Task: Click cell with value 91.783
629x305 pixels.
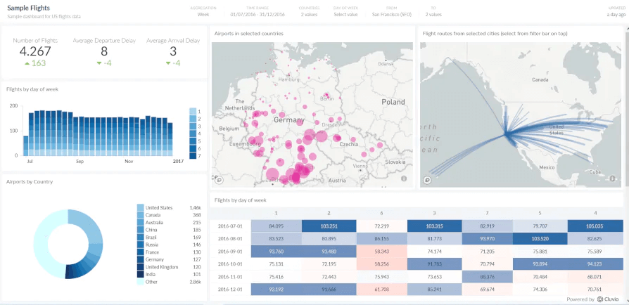Action: point(434,264)
